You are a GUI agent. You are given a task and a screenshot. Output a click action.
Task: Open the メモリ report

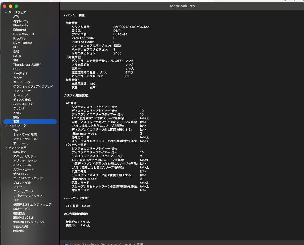tap(19, 113)
